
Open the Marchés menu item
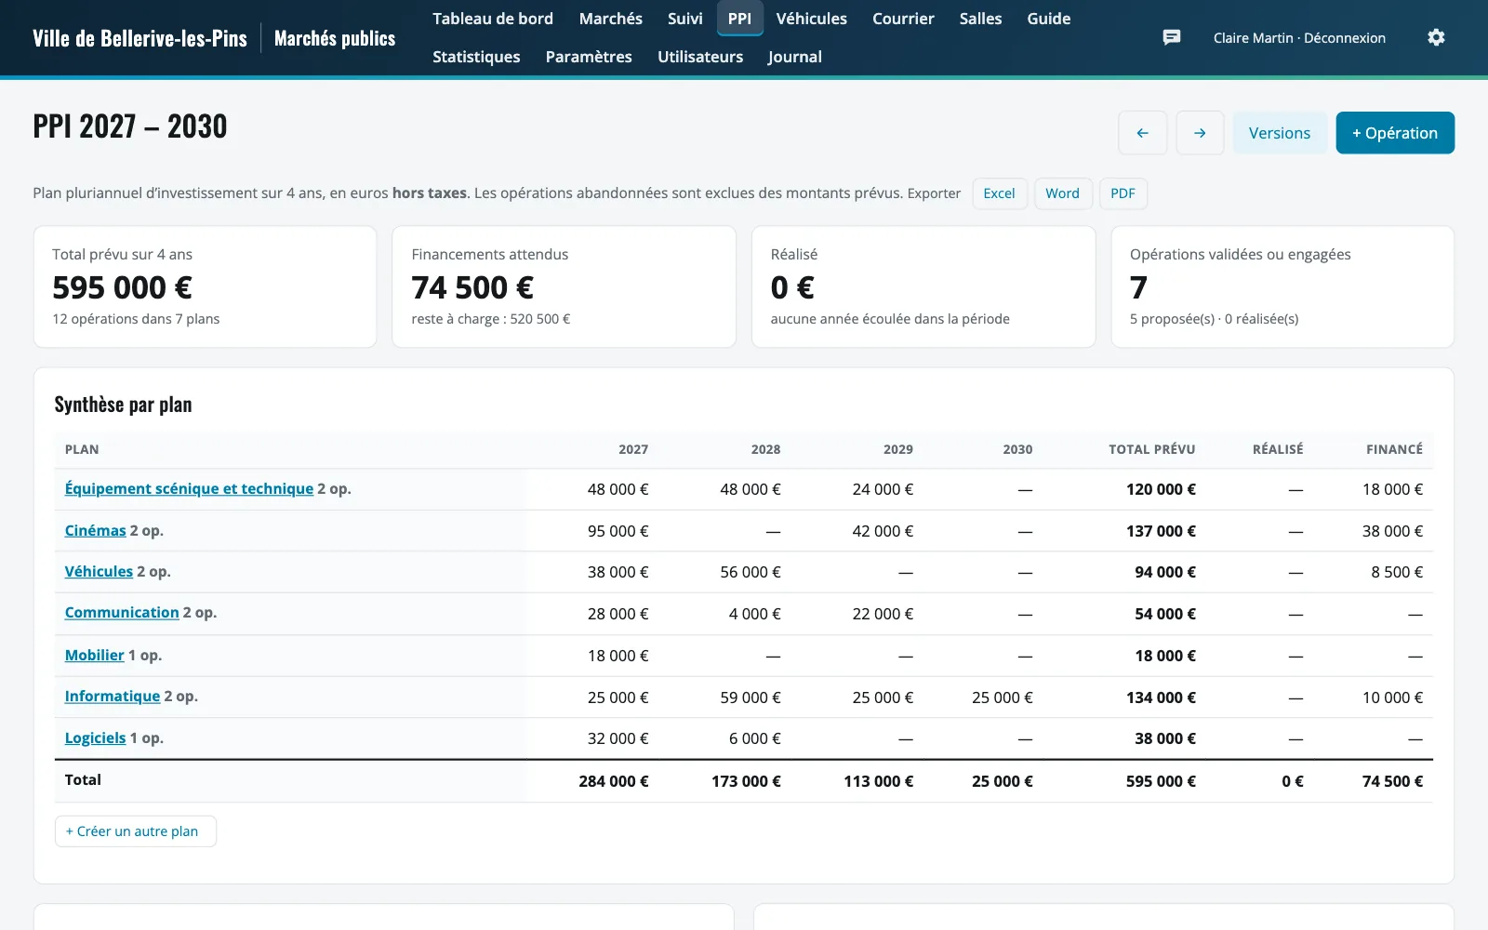(x=610, y=19)
